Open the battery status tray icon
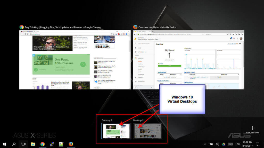264x148 pixels. (x=211, y=144)
